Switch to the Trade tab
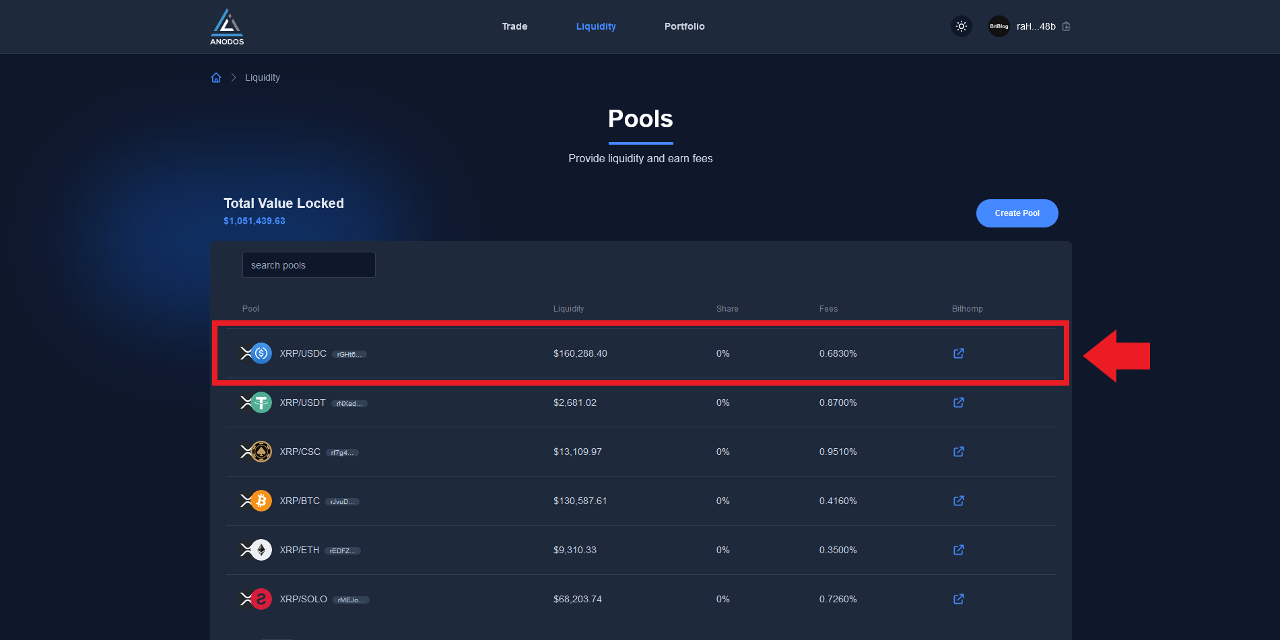Image resolution: width=1280 pixels, height=640 pixels. coord(514,26)
